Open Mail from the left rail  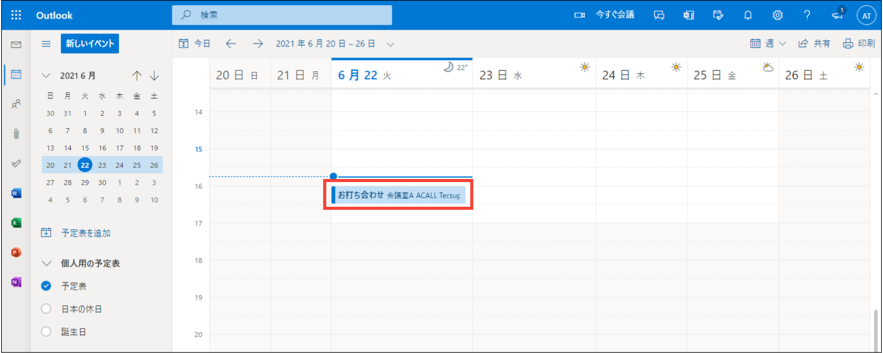point(16,45)
